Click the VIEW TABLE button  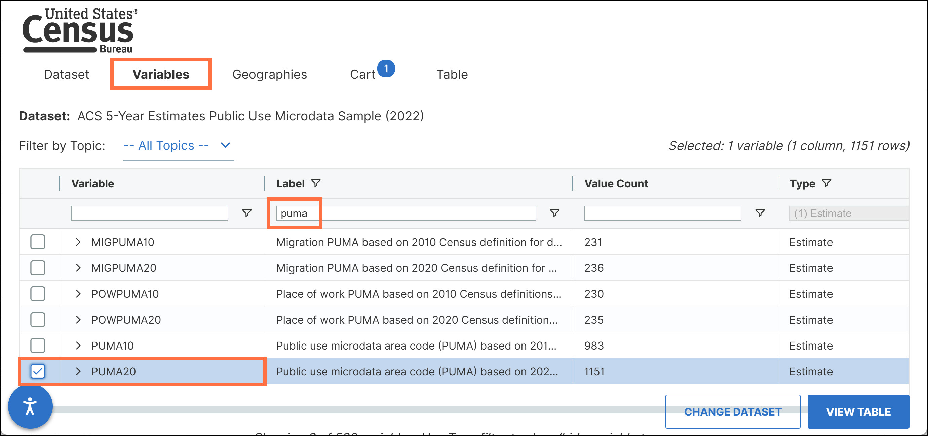tap(858, 411)
